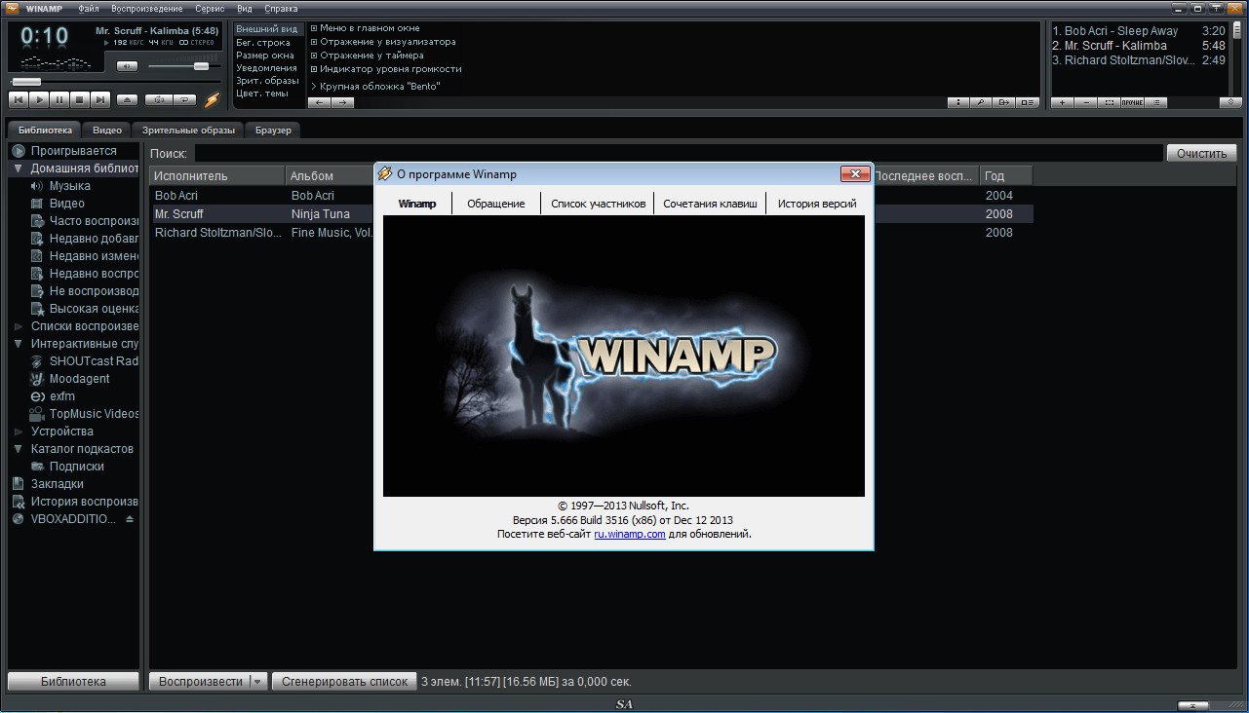Toggle 'Индикатор уровня громкости' option
This screenshot has height=713, width=1249.
point(386,69)
